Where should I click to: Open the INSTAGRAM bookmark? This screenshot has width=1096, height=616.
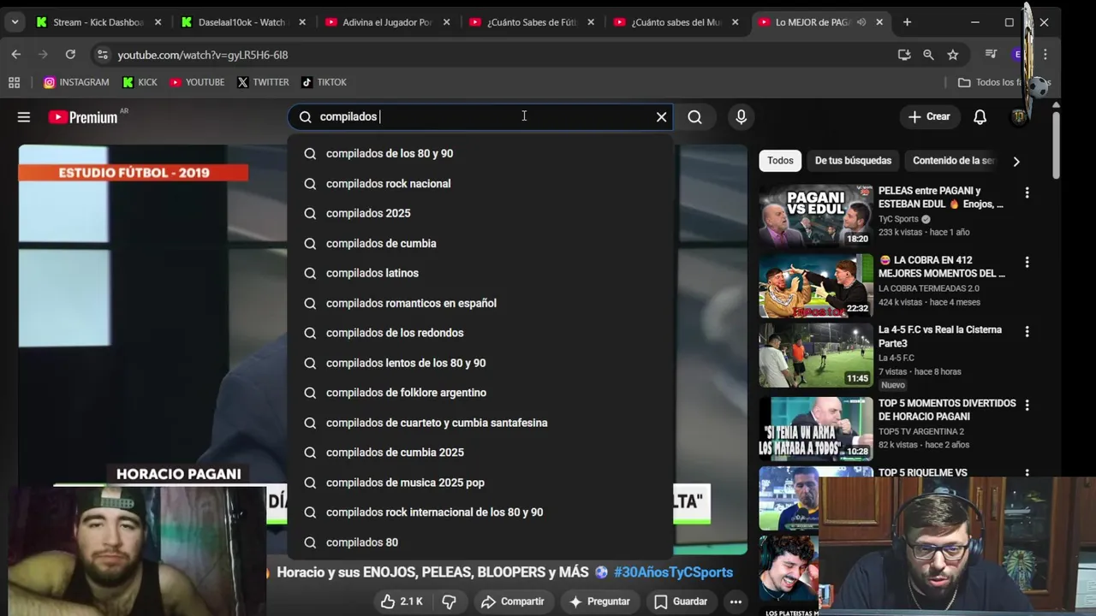[x=76, y=82]
